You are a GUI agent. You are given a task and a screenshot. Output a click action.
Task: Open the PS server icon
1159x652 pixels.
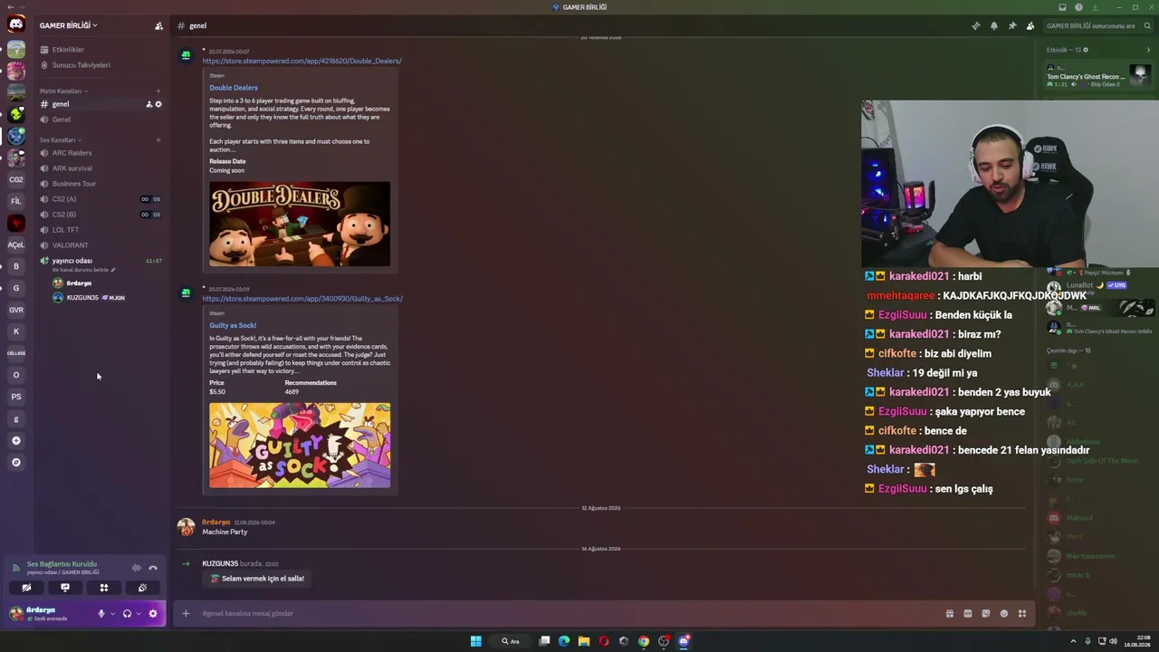click(x=15, y=397)
